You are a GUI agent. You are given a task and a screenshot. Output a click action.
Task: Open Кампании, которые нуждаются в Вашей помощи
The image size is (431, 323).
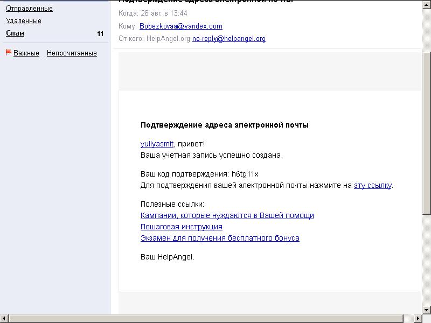click(x=227, y=216)
